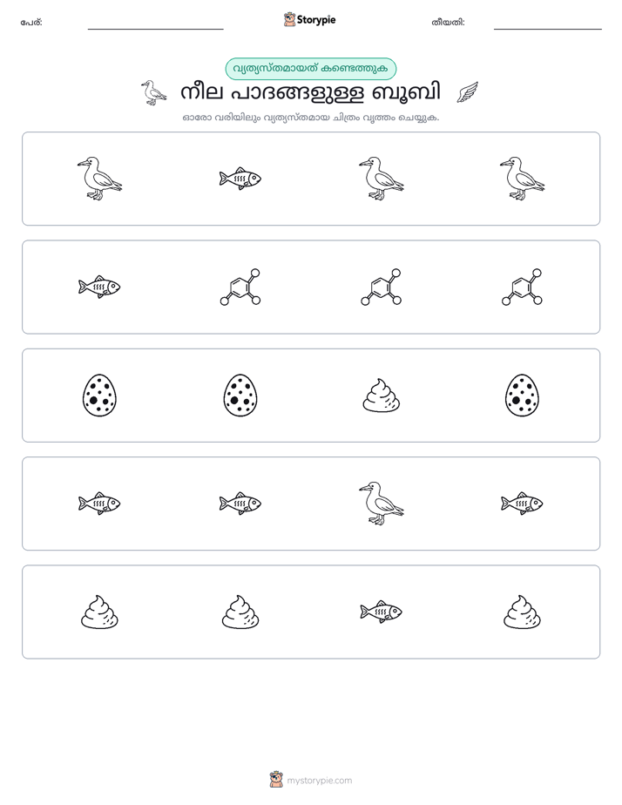Click the first fish in the fourth row

pos(99,504)
